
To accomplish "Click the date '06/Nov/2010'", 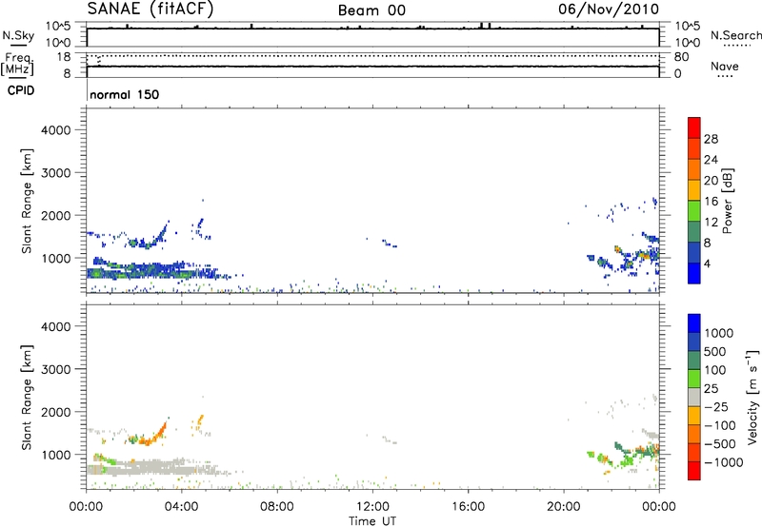I will pos(609,9).
